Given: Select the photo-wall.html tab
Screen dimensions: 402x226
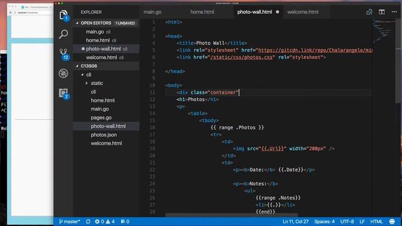Looking at the screenshot, I should pyautogui.click(x=254, y=12).
